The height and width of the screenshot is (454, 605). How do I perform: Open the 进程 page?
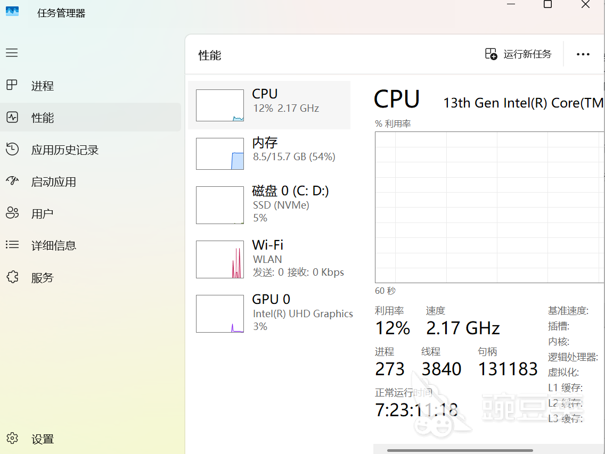91,85
